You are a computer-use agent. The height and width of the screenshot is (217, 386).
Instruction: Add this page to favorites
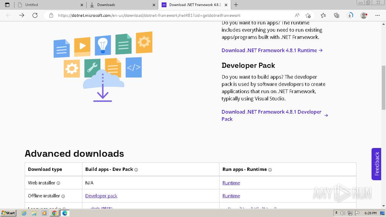(308, 15)
